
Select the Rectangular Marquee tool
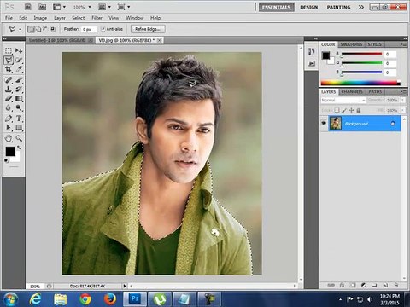9,50
